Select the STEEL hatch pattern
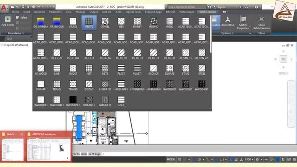This screenshot has width=297, height=167. [202, 70]
